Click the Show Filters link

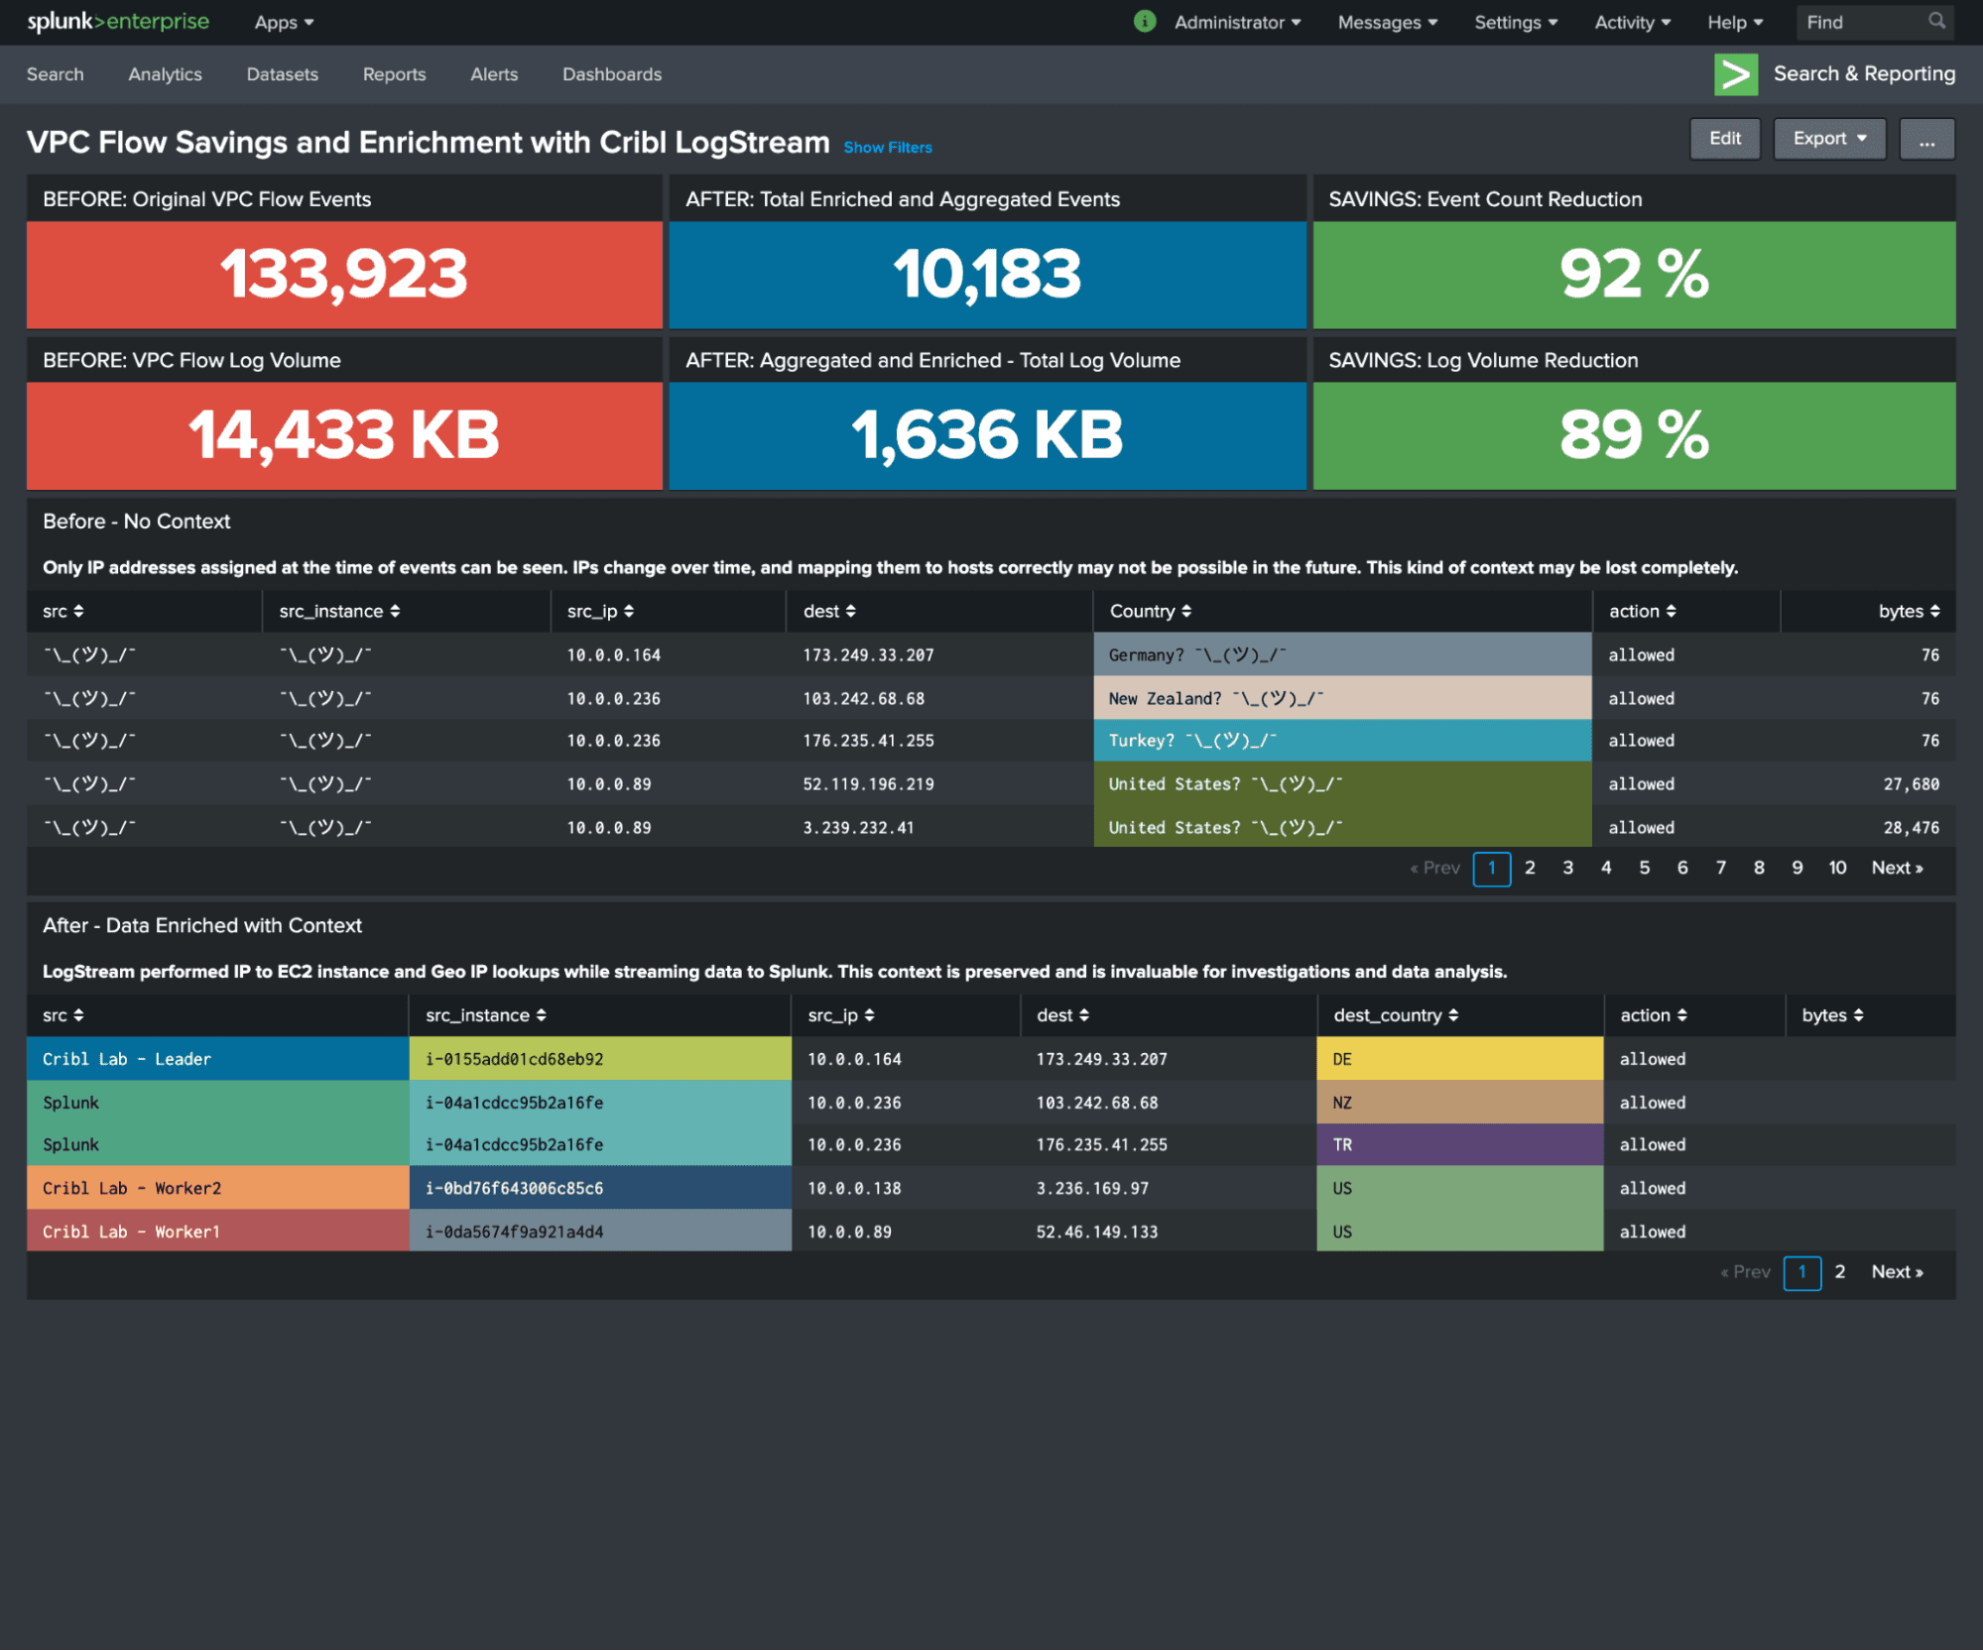887,147
